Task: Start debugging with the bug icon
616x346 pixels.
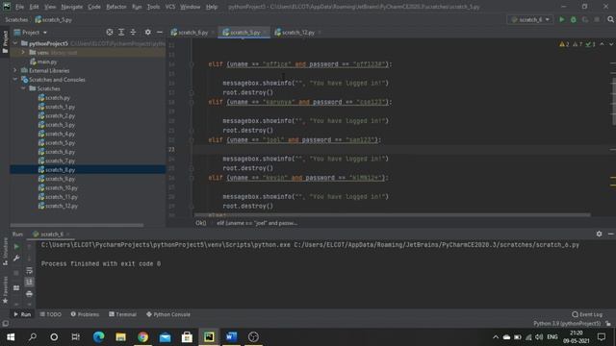Action: [574, 19]
